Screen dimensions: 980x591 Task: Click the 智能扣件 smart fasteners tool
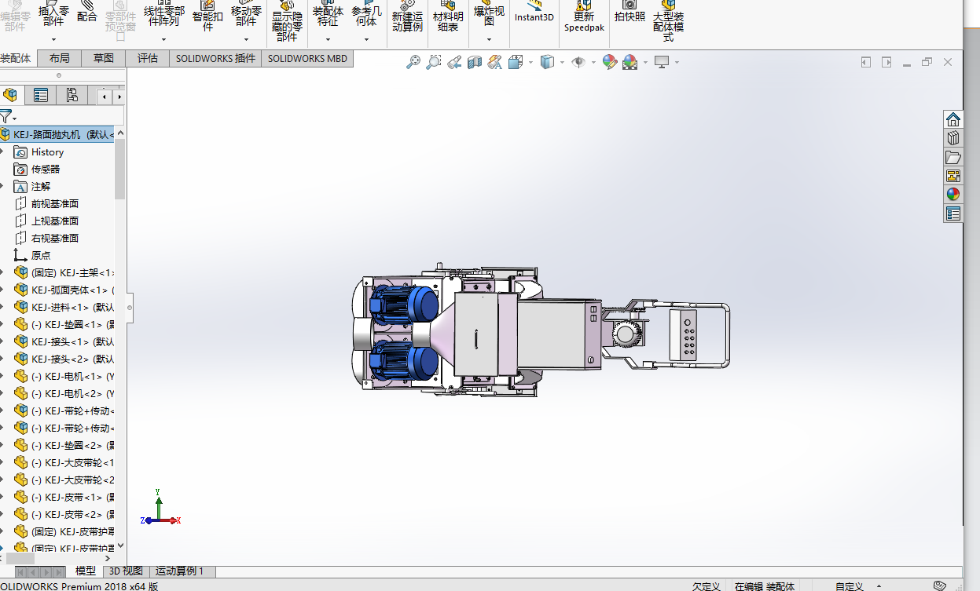pyautogui.click(x=207, y=16)
